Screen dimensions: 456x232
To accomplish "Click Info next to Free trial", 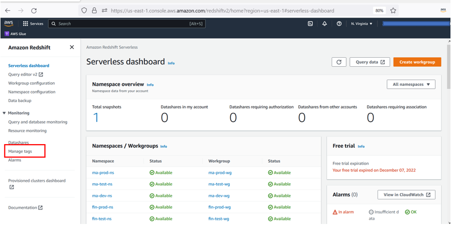I will (x=361, y=146).
